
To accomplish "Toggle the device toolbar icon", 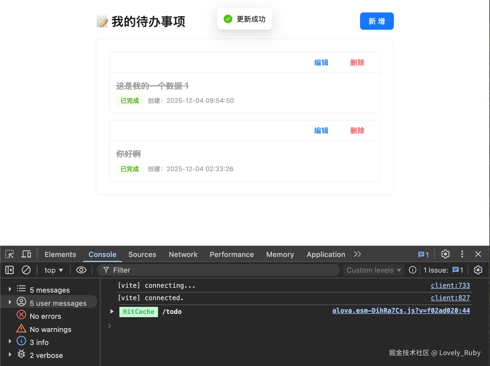I will tap(26, 254).
